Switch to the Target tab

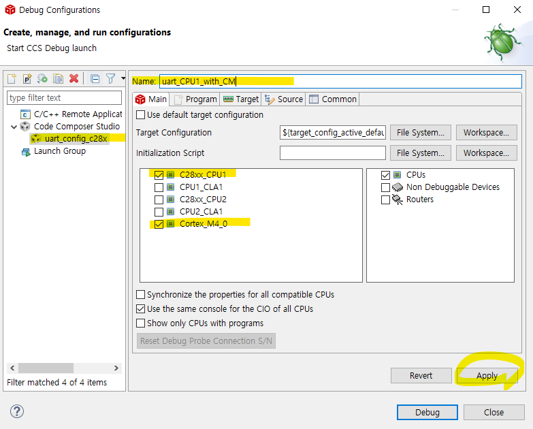coord(241,99)
